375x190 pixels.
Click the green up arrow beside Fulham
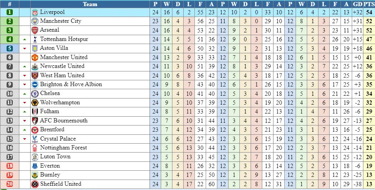25,112
